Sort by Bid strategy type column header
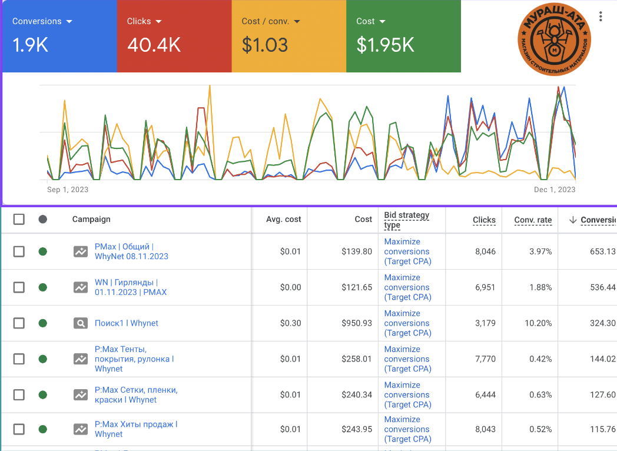The image size is (617, 451). tap(407, 220)
